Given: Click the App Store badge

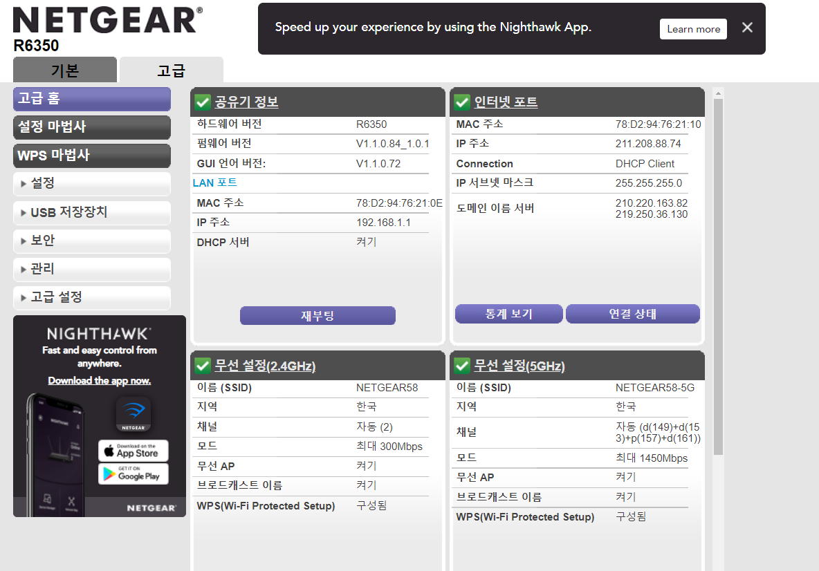Looking at the screenshot, I should pyautogui.click(x=134, y=451).
